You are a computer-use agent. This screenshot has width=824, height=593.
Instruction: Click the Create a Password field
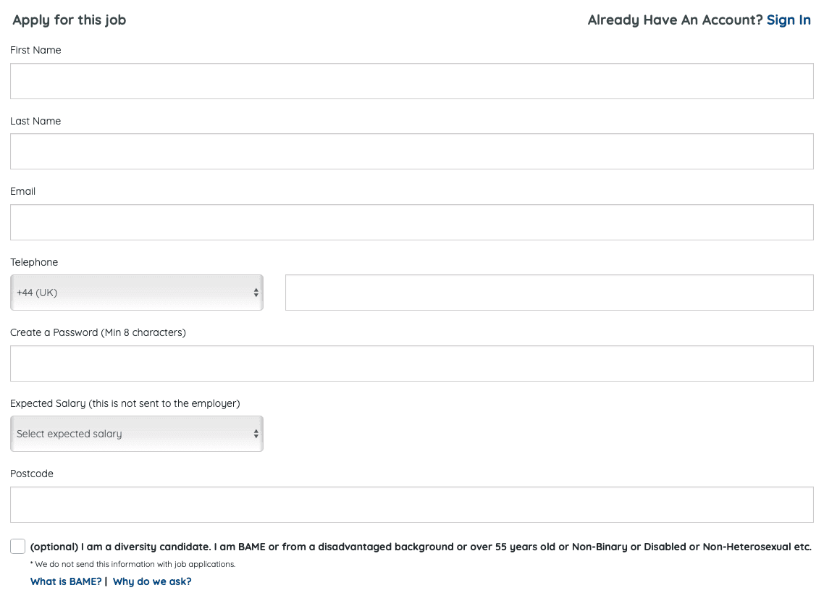pyautogui.click(x=412, y=363)
